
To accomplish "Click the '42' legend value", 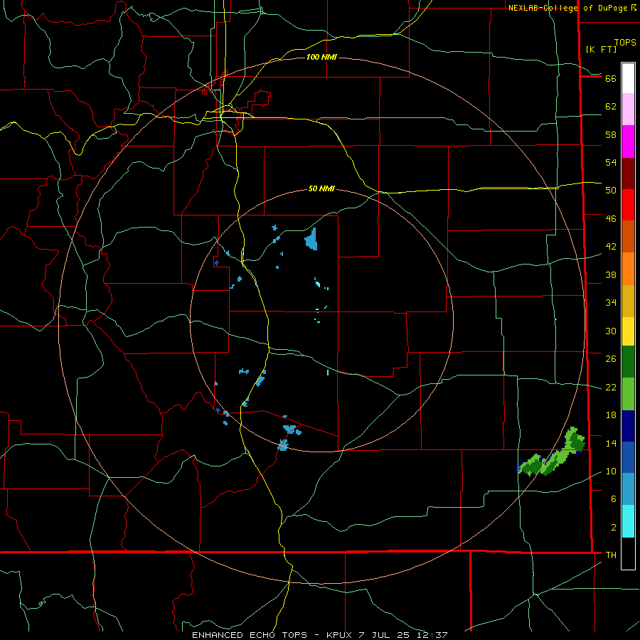I will click(x=611, y=246).
